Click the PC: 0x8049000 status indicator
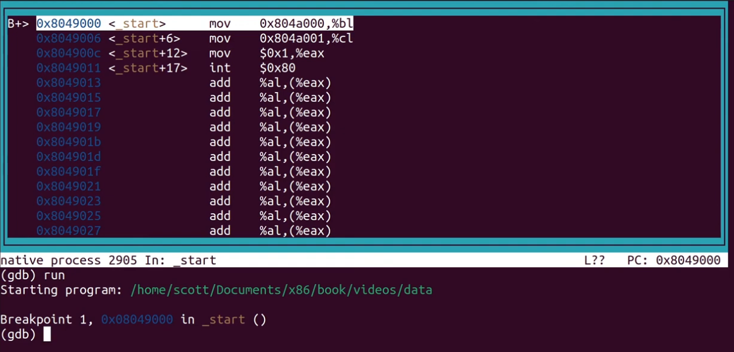Viewport: 734px width, 352px height. coord(673,261)
